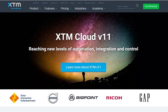Click the search magnifier icon
Screen dimensions: 168x112
[137, 6]
